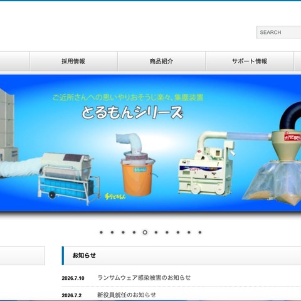The width and height of the screenshot is (301, 301).
Task: Select the second carousel dot
Action: click(112, 232)
